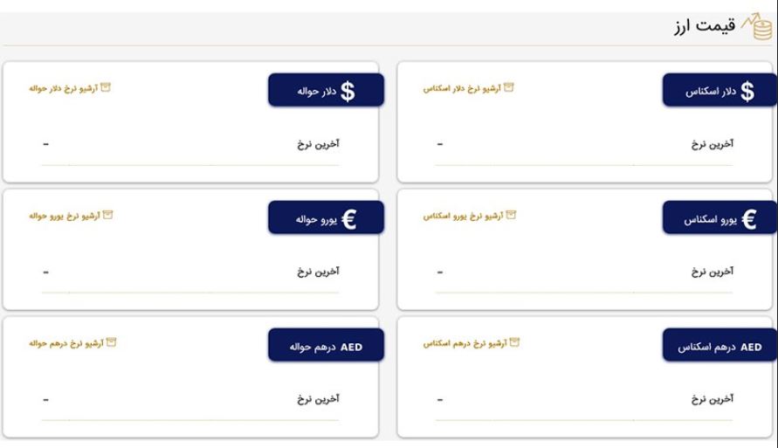This screenshot has width=778, height=448.
Task: Click آخرین نرخ row in درهم اسکناس card
Action: click(x=584, y=399)
